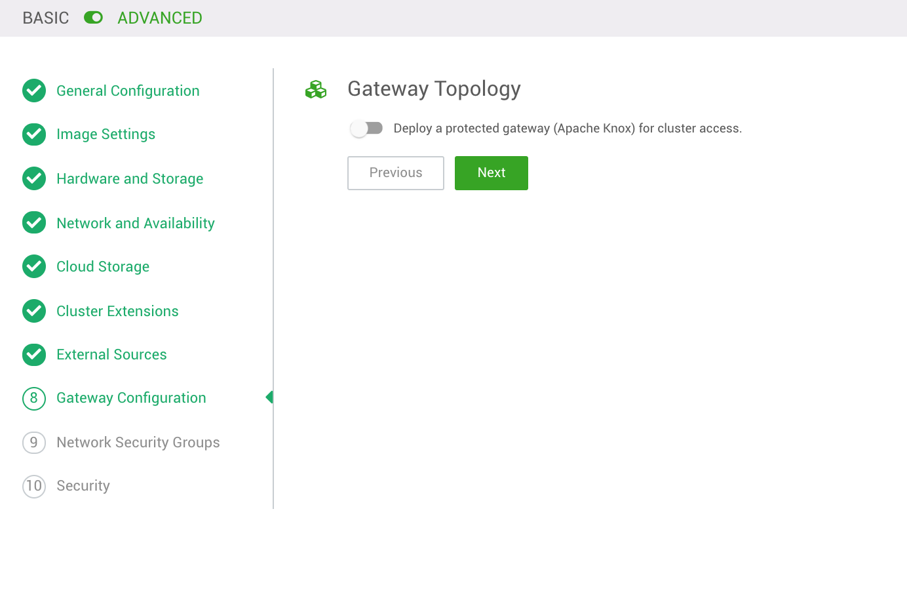Screen dimensions: 907x589
Task: Click the Previous button
Action: pos(395,173)
